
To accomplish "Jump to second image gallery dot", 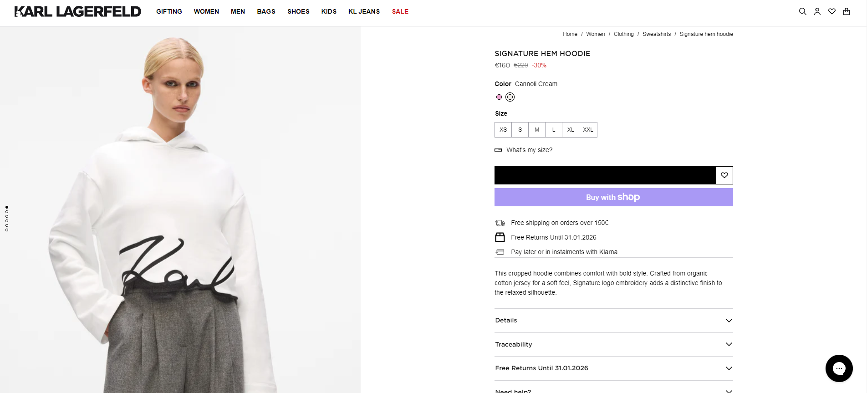I will tap(7, 212).
